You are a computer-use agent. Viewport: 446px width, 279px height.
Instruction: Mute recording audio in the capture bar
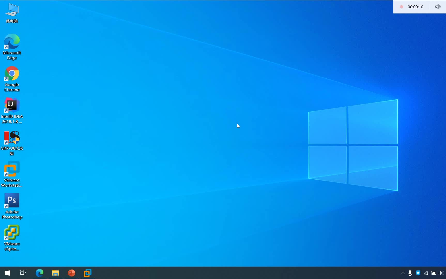(x=438, y=7)
